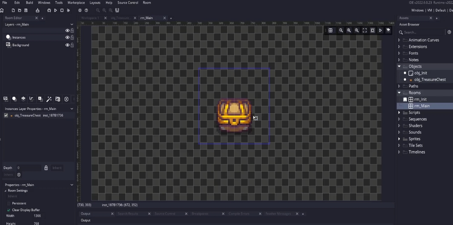Toggle Clear Display Buffer checkbox
Image resolution: width=453 pixels, height=225 pixels.
point(8,210)
